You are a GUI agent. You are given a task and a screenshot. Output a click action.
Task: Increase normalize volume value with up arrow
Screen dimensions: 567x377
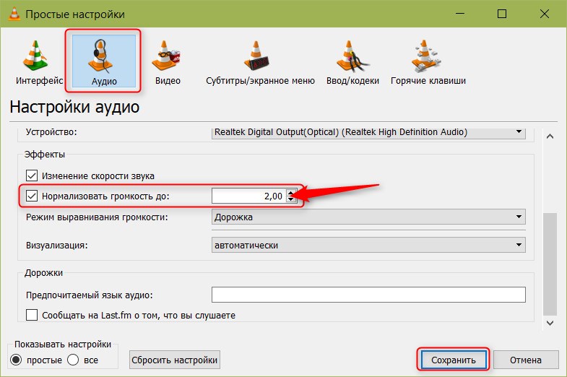(291, 193)
